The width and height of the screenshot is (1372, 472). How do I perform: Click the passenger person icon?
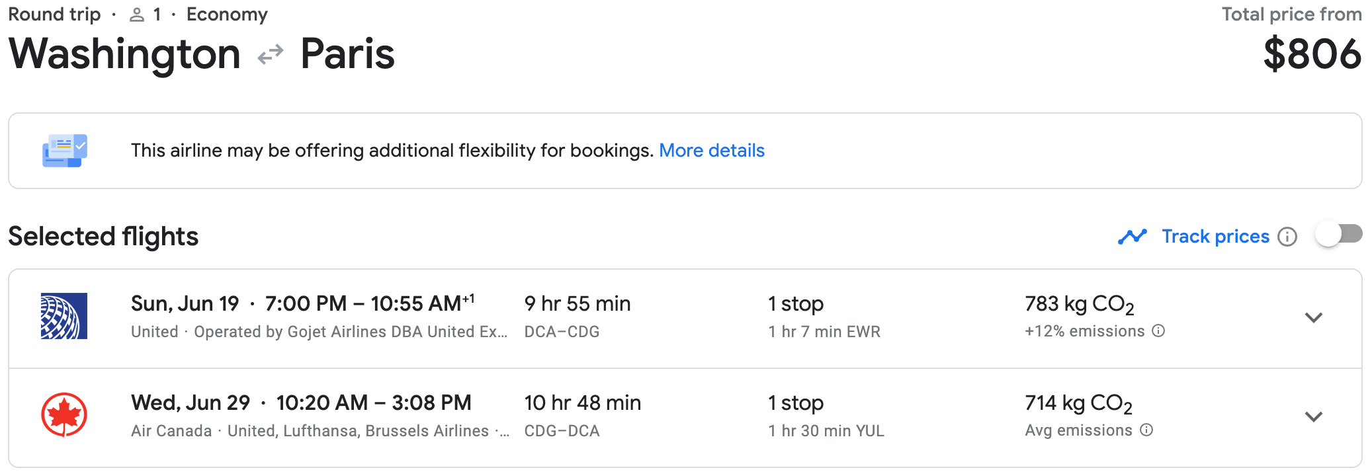(136, 13)
